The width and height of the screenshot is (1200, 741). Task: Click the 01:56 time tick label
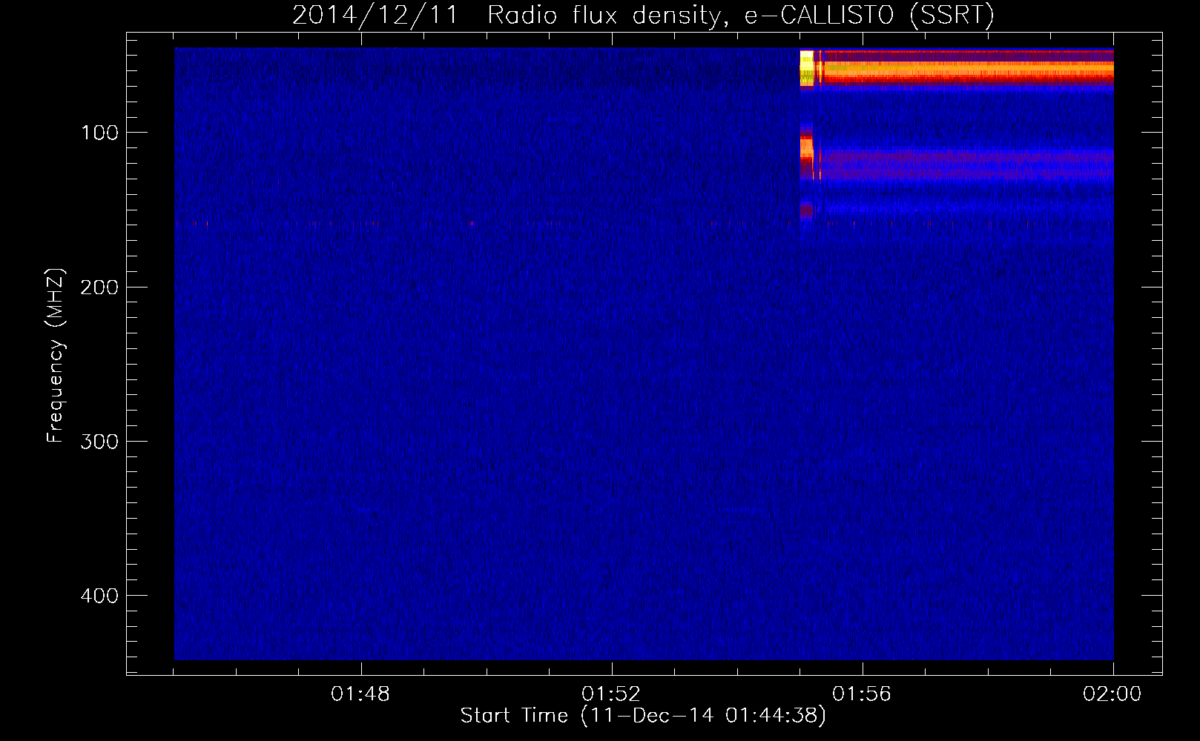862,694
